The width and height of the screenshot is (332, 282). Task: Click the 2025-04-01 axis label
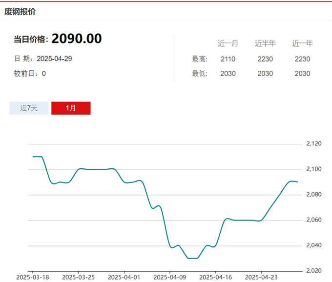(x=124, y=277)
